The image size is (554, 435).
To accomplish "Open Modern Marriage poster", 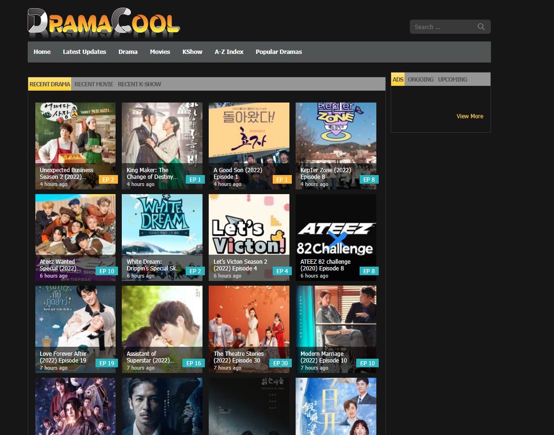I will (336, 329).
